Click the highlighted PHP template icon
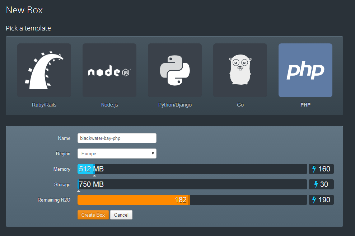This screenshot has height=236, width=355. [305, 70]
